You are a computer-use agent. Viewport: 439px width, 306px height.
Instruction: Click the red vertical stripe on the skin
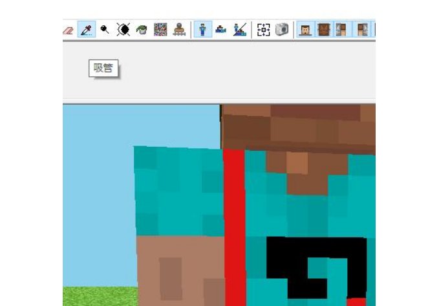pyautogui.click(x=234, y=226)
